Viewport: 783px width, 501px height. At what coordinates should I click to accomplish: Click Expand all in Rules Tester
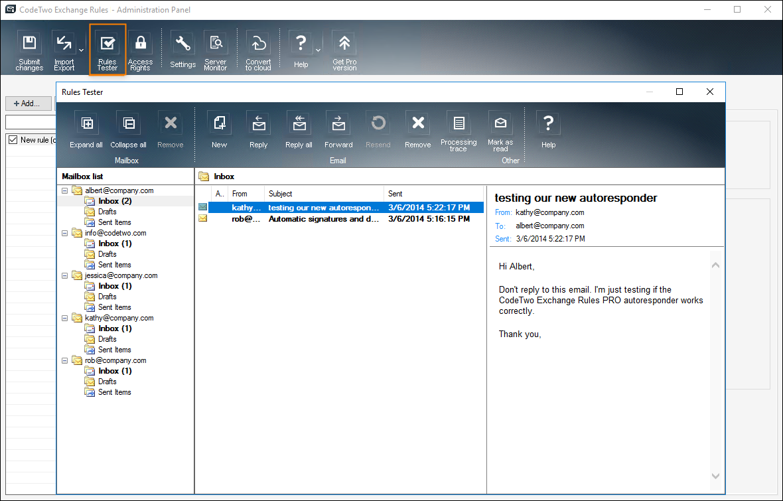point(86,130)
